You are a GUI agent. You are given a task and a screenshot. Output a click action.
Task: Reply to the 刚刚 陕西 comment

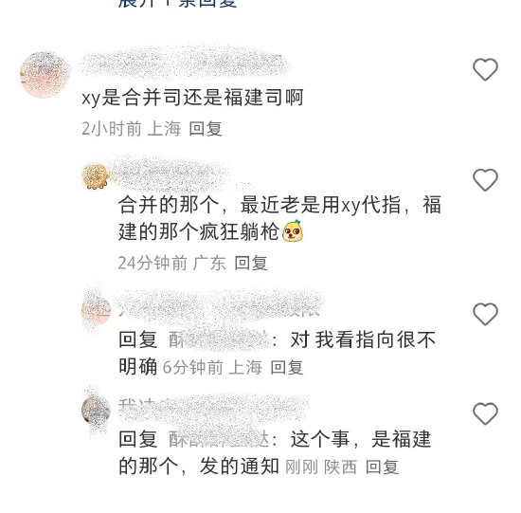click(x=382, y=467)
